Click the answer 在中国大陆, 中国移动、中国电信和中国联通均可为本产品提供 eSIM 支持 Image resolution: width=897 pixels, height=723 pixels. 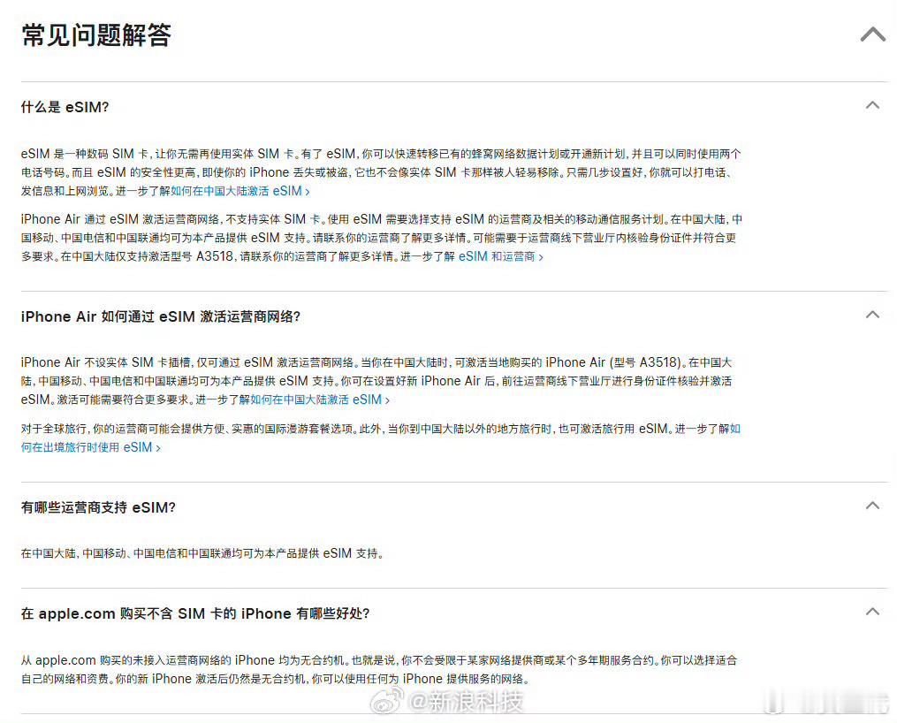click(x=202, y=553)
